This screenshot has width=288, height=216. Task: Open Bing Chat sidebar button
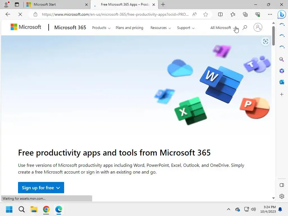click(x=282, y=14)
